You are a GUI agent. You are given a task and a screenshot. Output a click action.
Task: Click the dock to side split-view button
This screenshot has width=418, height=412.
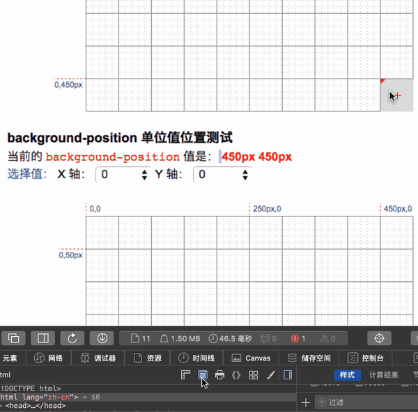(x=43, y=338)
